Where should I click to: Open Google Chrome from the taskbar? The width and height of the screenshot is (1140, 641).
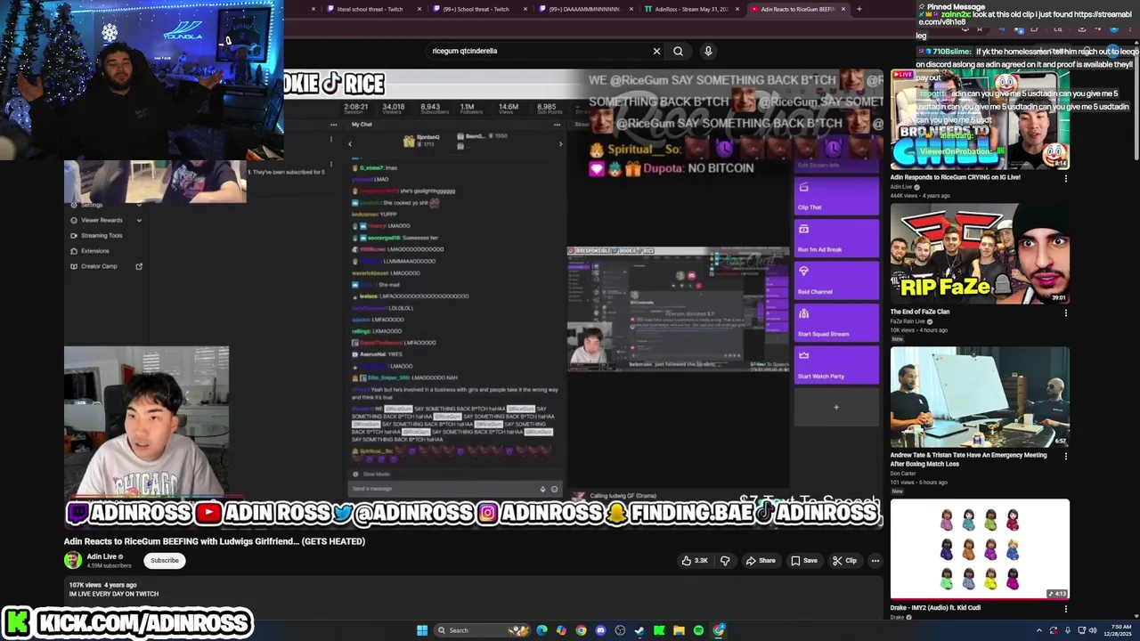click(581, 630)
